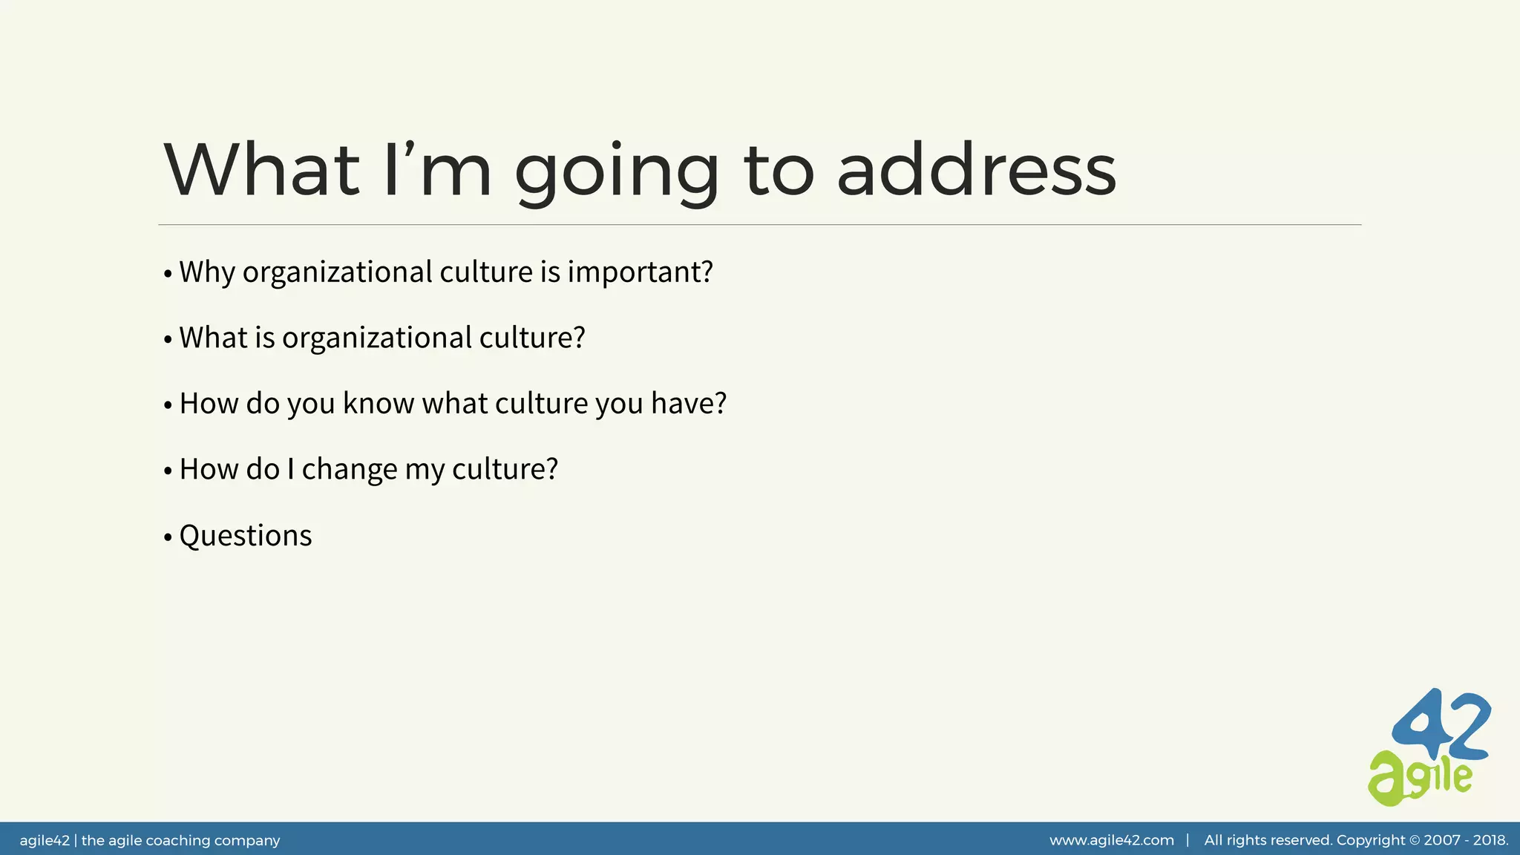Image resolution: width=1520 pixels, height=855 pixels.
Task: Click the empty middle of the blue footer bar
Action: pyautogui.click(x=668, y=839)
